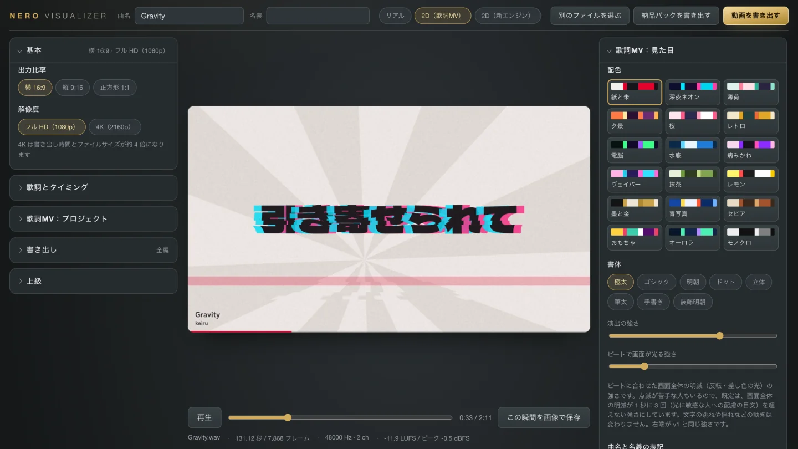Click the lyric video preview

(x=389, y=219)
